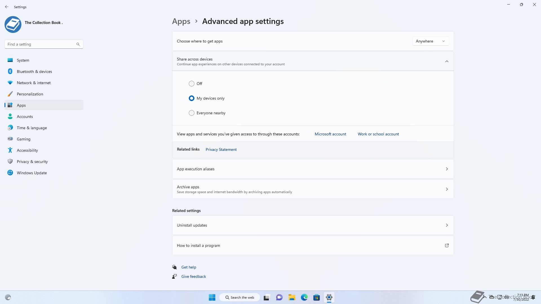This screenshot has height=304, width=541.
Task: Choose Everyone nearby sharing option
Action: coord(192,113)
